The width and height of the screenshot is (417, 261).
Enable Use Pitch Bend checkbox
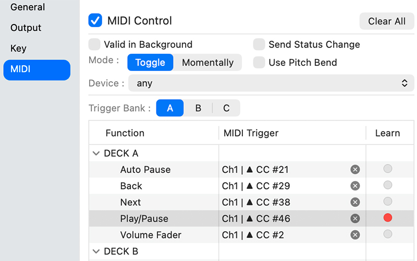[x=259, y=63]
